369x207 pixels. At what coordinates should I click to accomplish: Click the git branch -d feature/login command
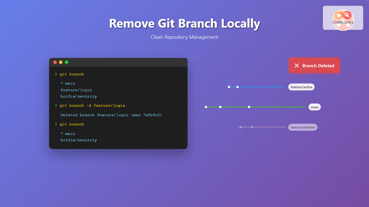[x=92, y=106]
